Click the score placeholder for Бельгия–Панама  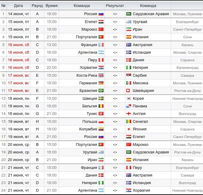point(115,106)
